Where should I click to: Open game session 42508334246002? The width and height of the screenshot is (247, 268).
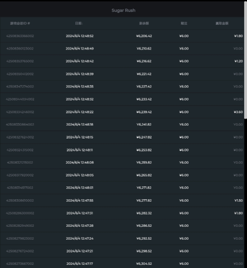click(x=20, y=112)
